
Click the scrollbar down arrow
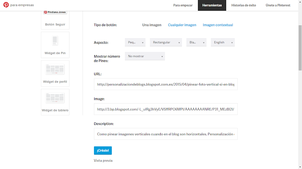[300, 167]
